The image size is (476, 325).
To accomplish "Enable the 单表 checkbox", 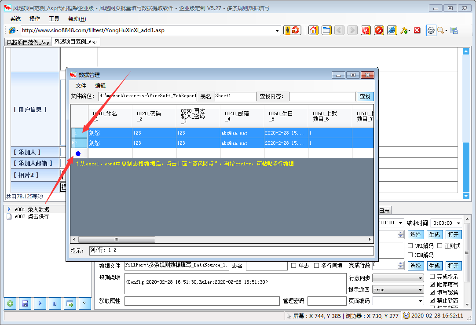I will [x=293, y=265].
